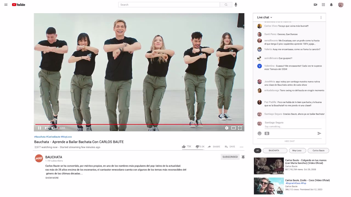
Task: Click the search magnifier button
Action: click(x=226, y=5)
